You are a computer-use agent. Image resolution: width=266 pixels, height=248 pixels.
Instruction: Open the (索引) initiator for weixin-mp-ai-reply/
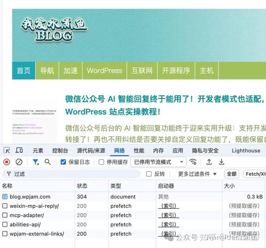[169, 206]
